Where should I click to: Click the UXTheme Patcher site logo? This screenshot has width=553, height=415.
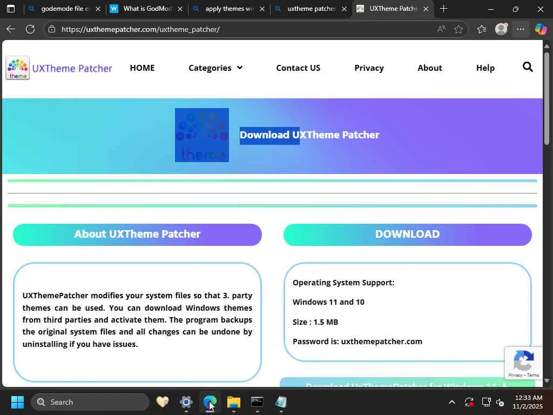coord(18,68)
